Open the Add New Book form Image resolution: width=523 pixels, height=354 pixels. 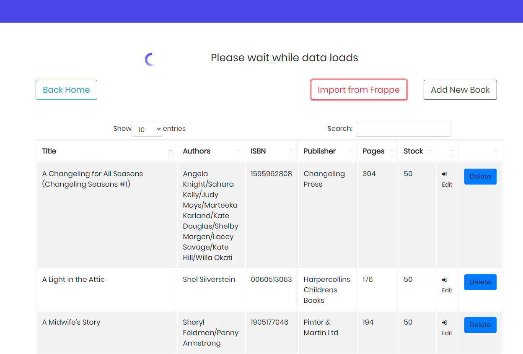[460, 90]
